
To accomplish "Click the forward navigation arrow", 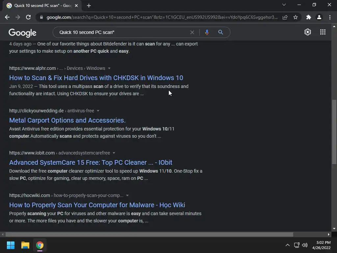I will [x=18, y=17].
